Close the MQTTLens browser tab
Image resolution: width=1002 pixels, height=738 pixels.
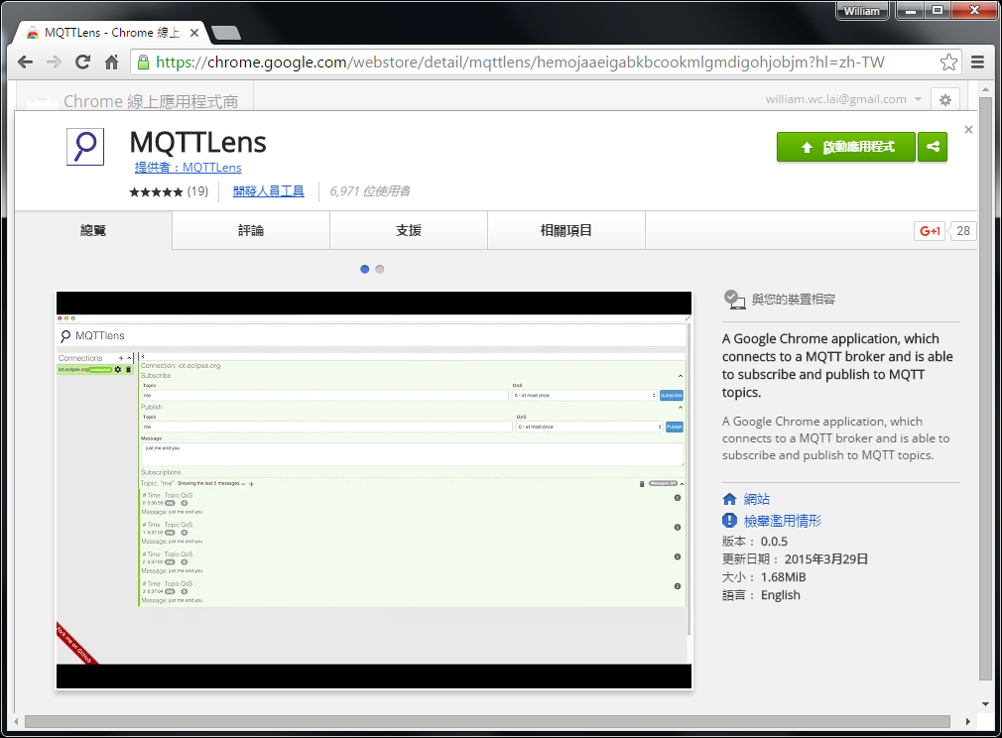[194, 33]
